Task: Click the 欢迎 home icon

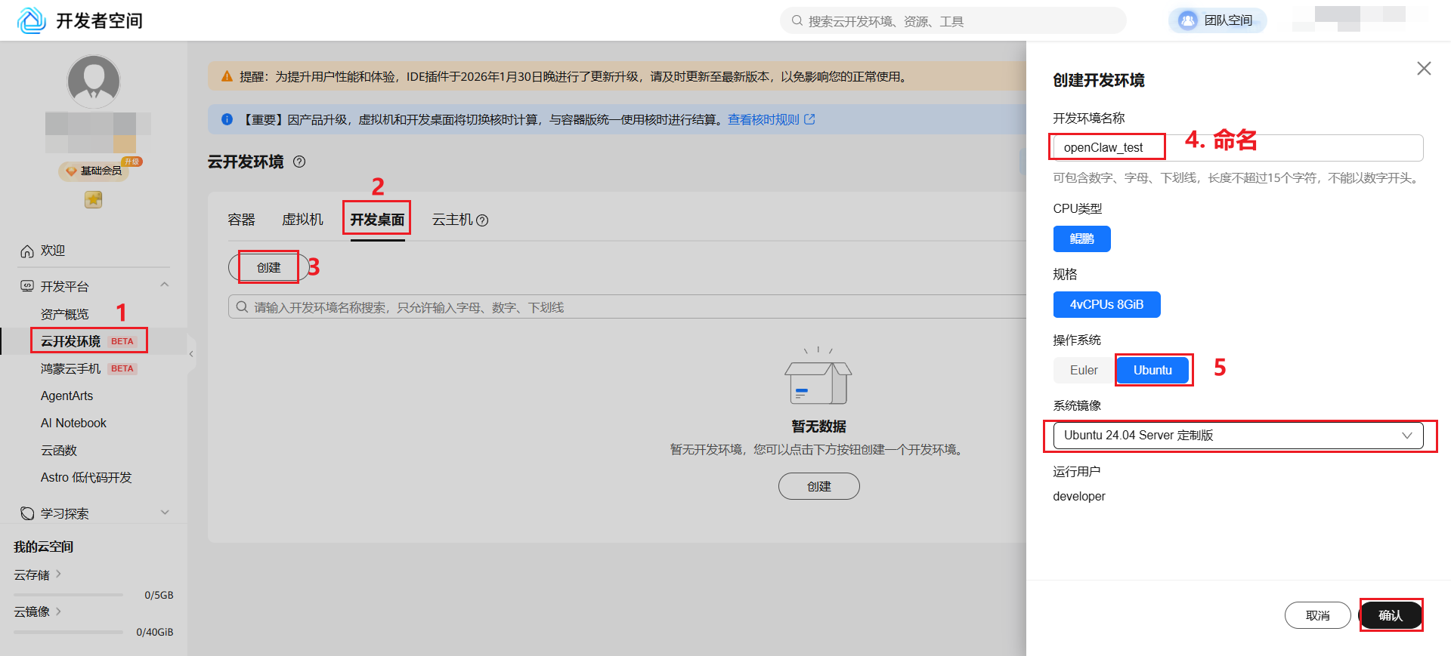Action: 27,251
